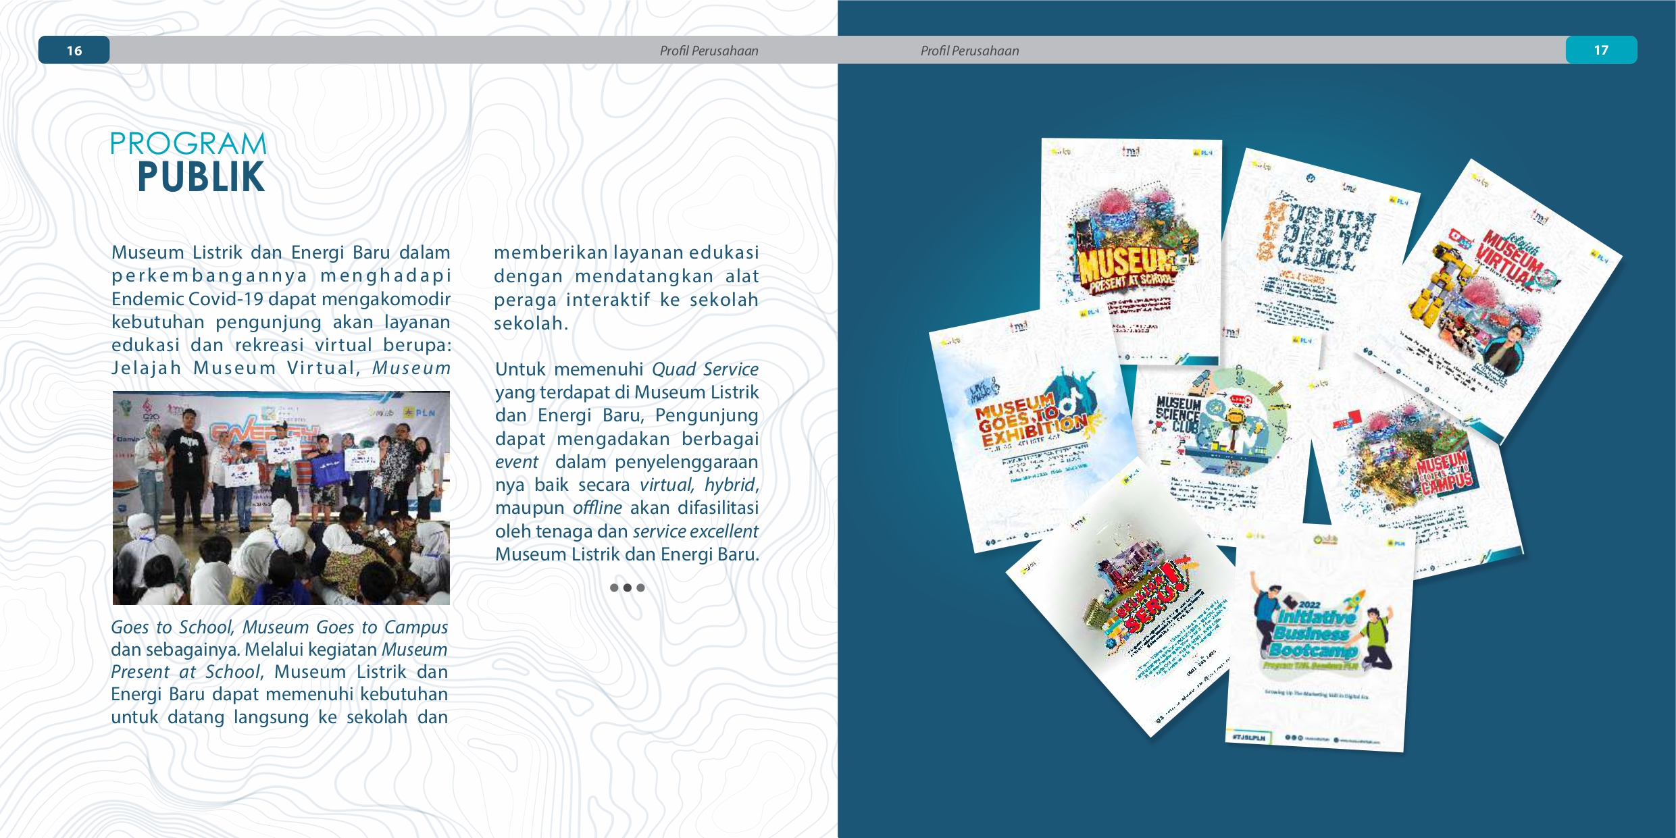1676x838 pixels.
Task: Click the line 'oleh tenaga dan service excellent'
Action: (627, 531)
